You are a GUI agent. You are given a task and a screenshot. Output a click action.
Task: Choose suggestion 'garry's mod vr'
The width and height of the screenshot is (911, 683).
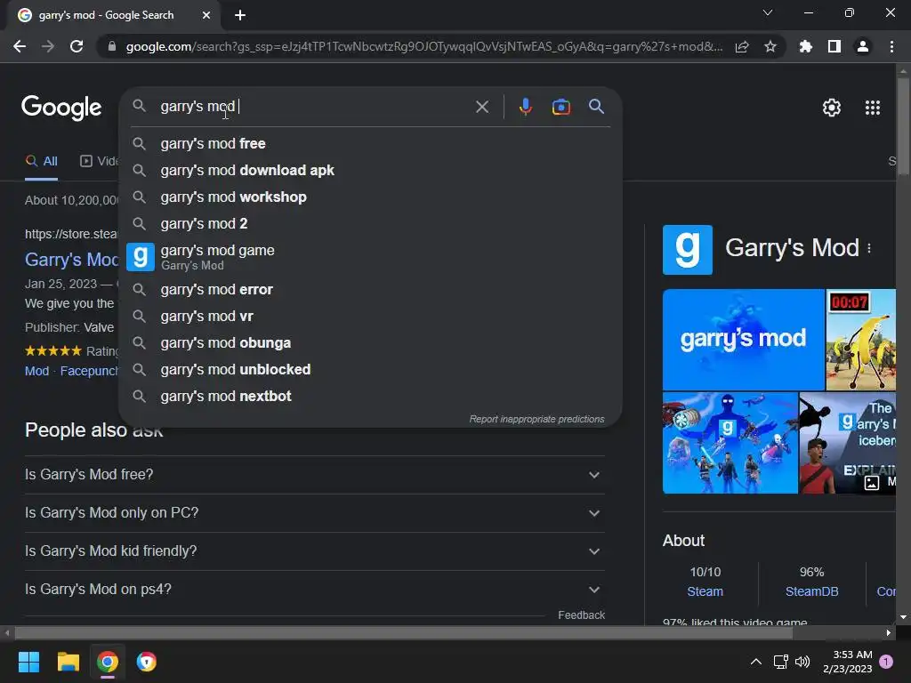[370, 316]
